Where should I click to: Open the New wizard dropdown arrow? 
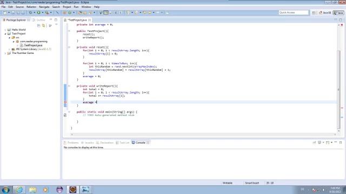click(9, 13)
